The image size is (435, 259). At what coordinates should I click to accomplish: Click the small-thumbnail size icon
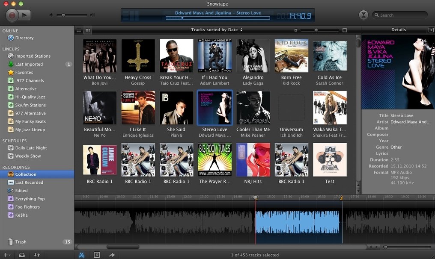coord(296,30)
